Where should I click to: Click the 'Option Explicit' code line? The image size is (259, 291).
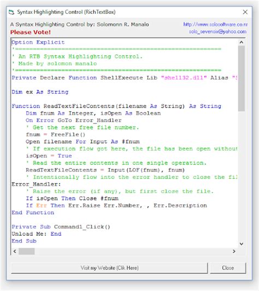click(x=38, y=43)
